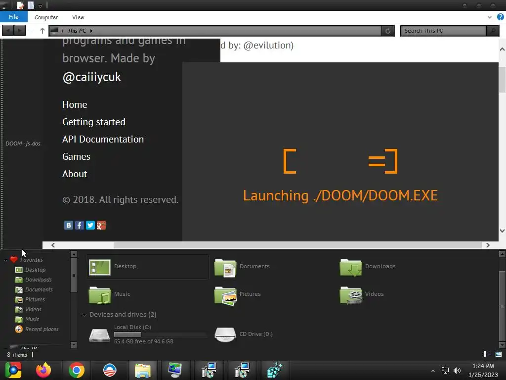The image size is (506, 380).
Task: Share on Twitter icon
Action: [x=90, y=225]
